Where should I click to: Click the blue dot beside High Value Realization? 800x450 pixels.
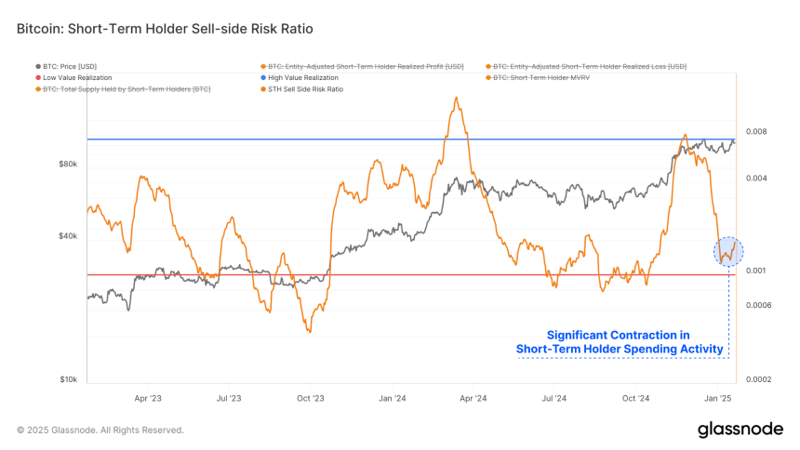tap(263, 77)
